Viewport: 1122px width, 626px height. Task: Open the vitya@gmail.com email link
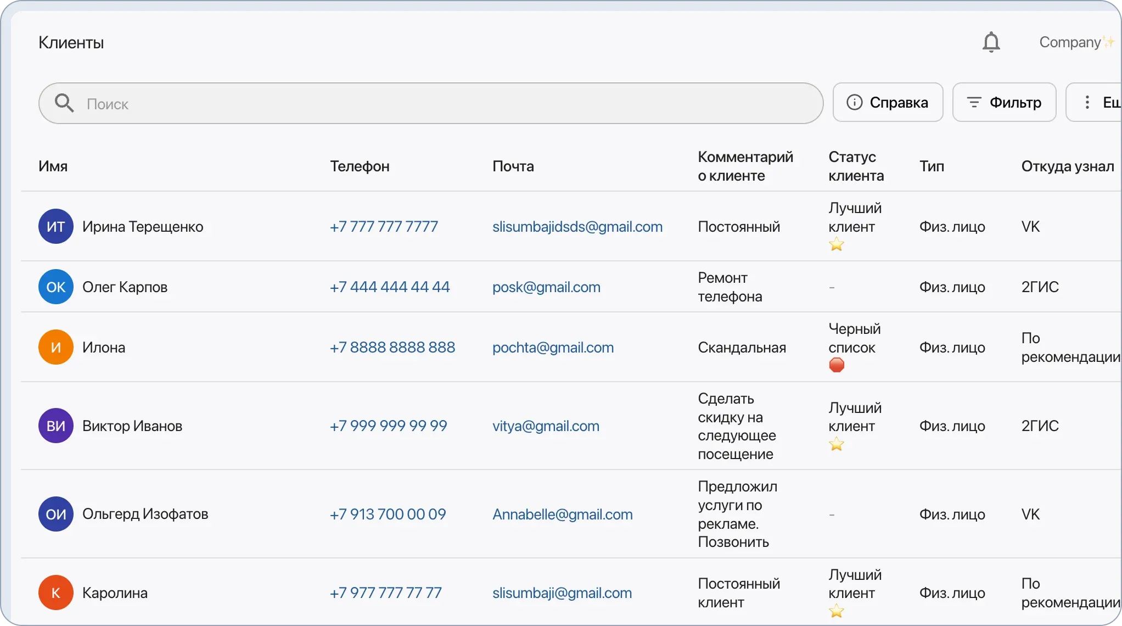tap(545, 426)
